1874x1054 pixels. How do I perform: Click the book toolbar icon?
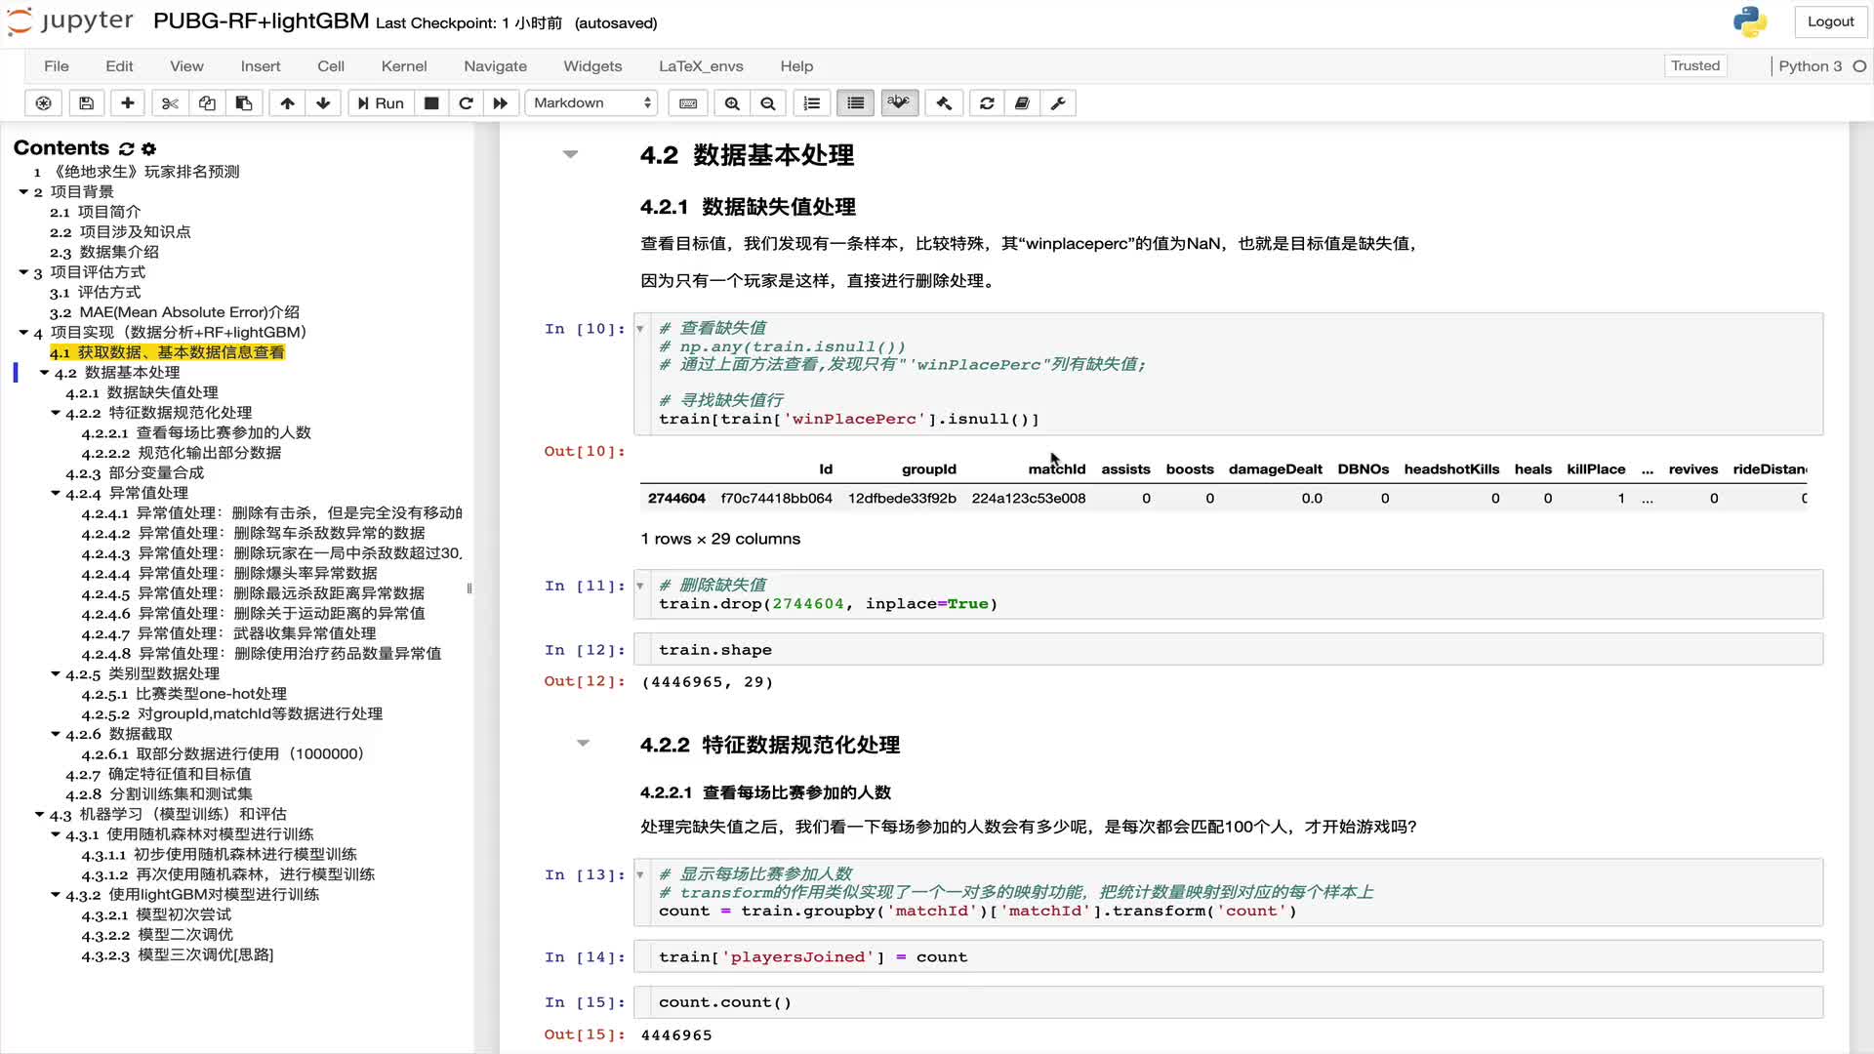tap(1022, 103)
